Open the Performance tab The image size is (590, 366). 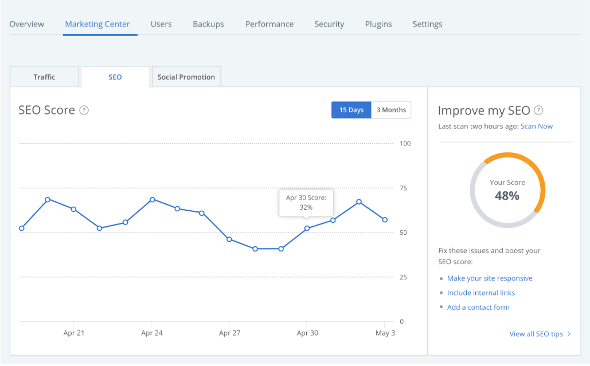pos(269,24)
